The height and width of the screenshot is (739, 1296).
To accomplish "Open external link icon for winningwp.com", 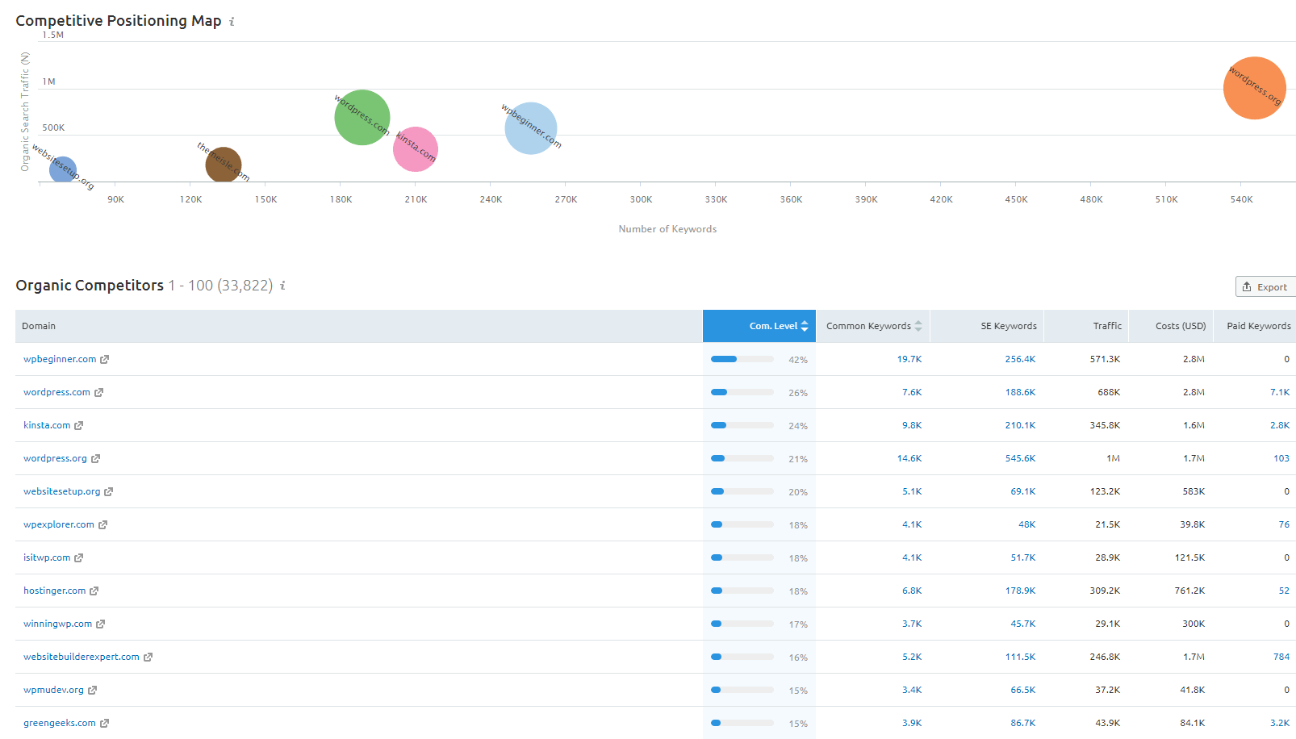I will pyautogui.click(x=100, y=624).
